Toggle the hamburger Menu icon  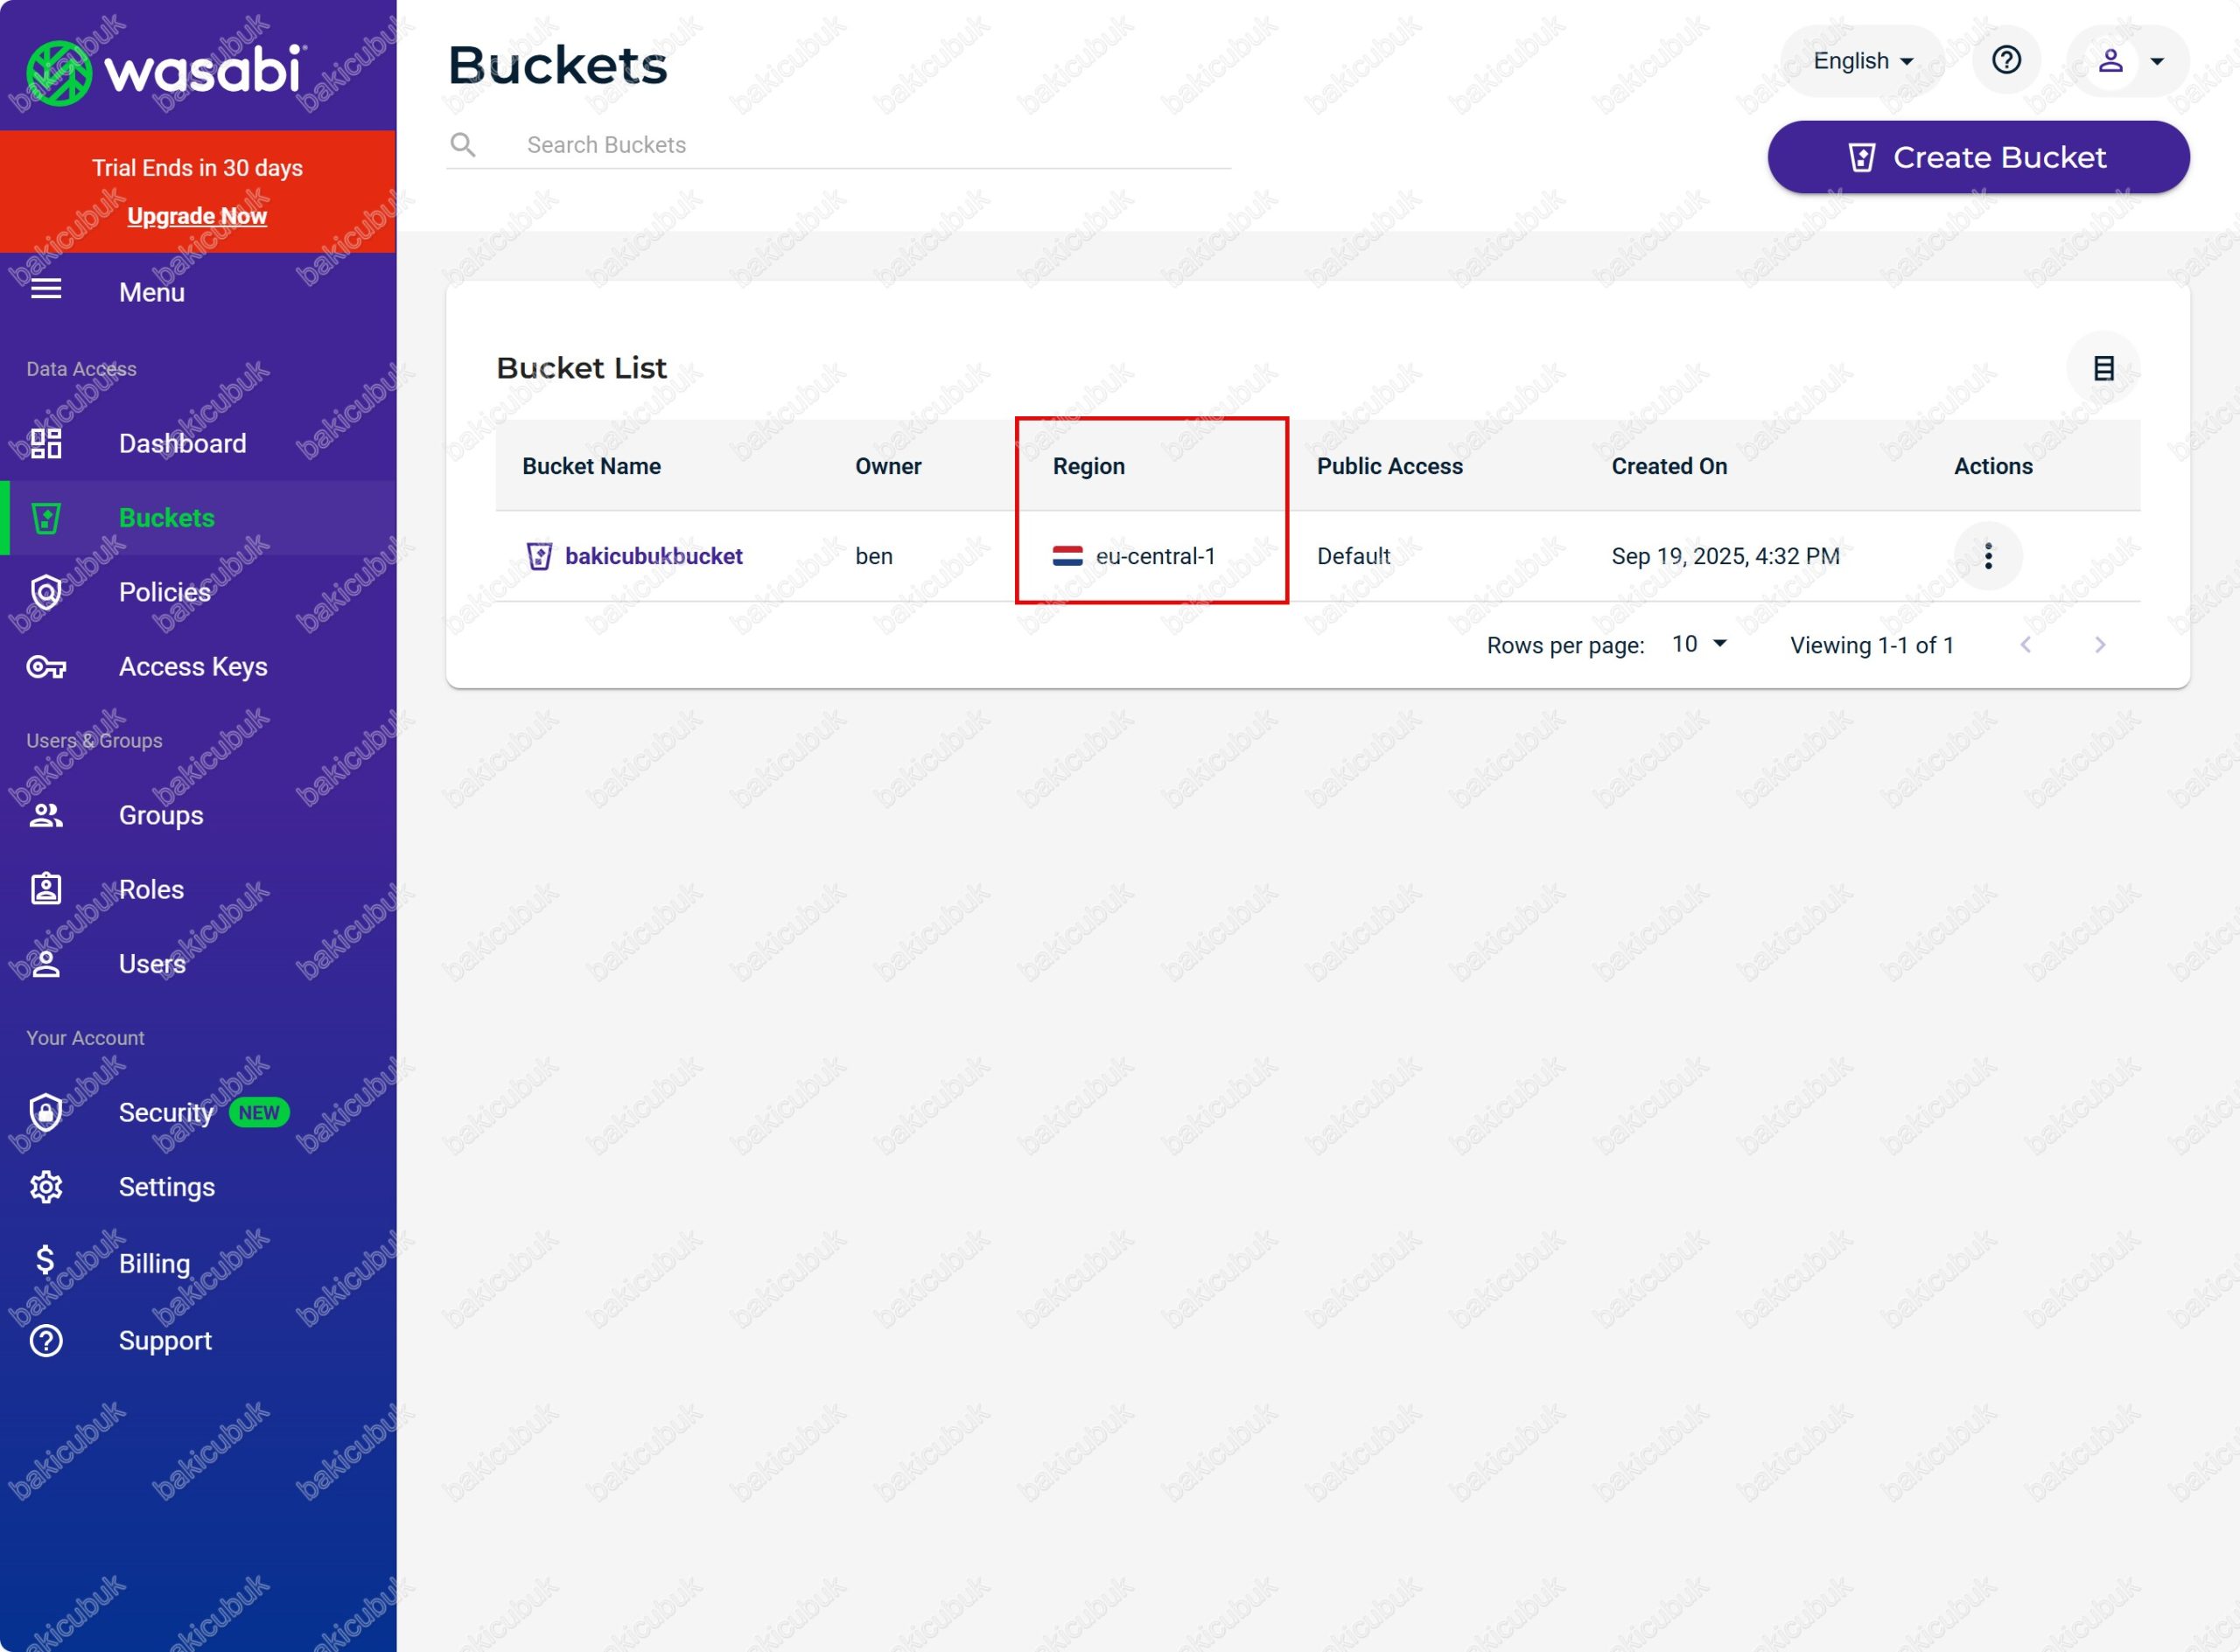pyautogui.click(x=46, y=290)
